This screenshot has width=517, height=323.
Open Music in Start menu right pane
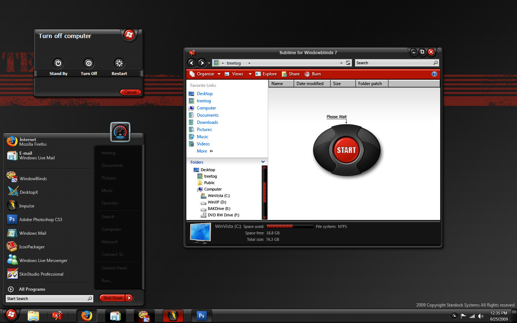coord(107,191)
